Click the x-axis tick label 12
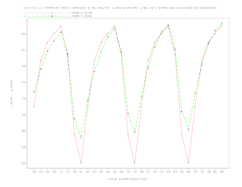242x187 pixels. click(61, 172)
